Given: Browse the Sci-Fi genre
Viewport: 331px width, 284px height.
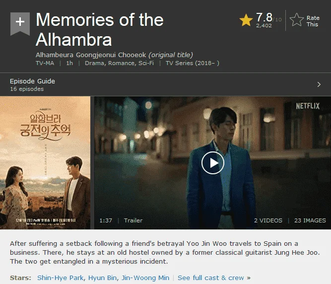Looking at the screenshot, I should [x=146, y=63].
